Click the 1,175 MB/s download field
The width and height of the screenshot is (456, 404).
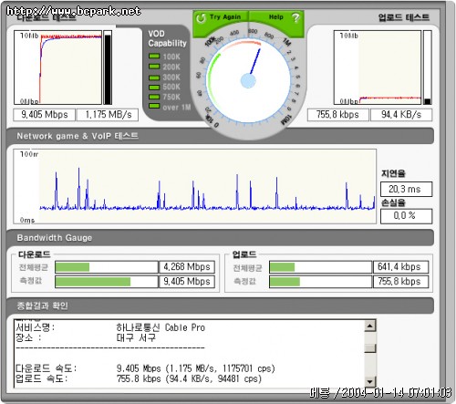tap(108, 115)
